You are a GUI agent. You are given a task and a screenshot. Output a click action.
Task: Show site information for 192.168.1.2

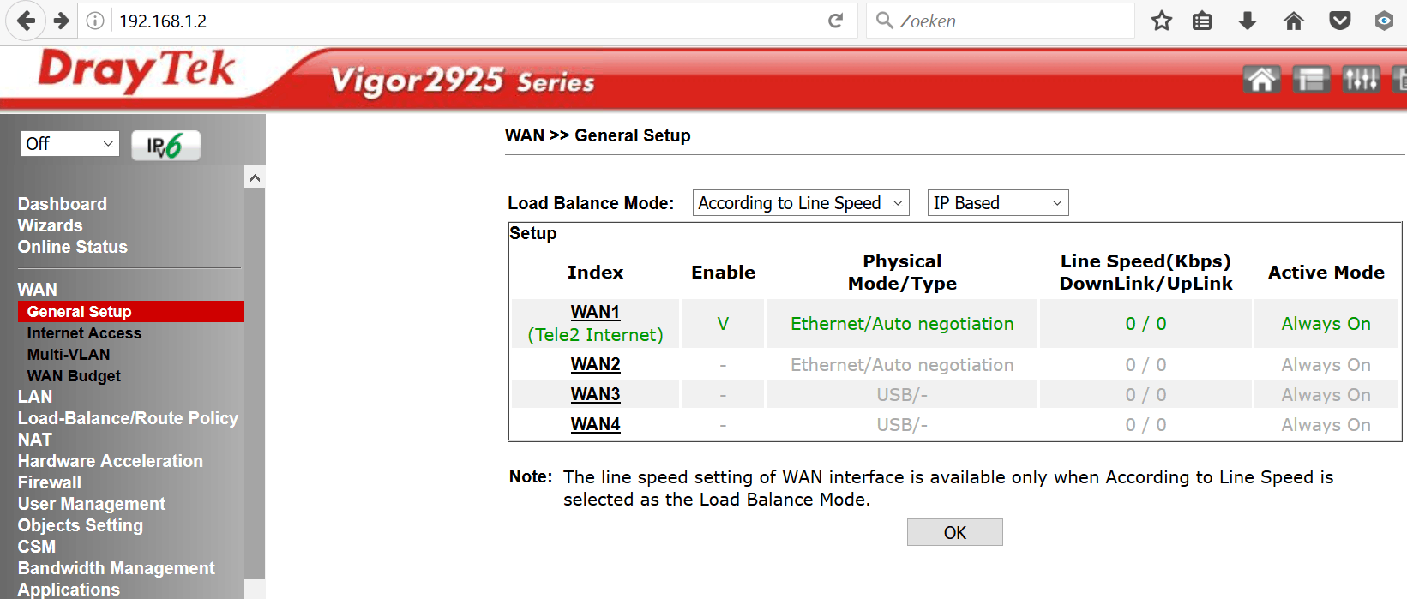95,21
